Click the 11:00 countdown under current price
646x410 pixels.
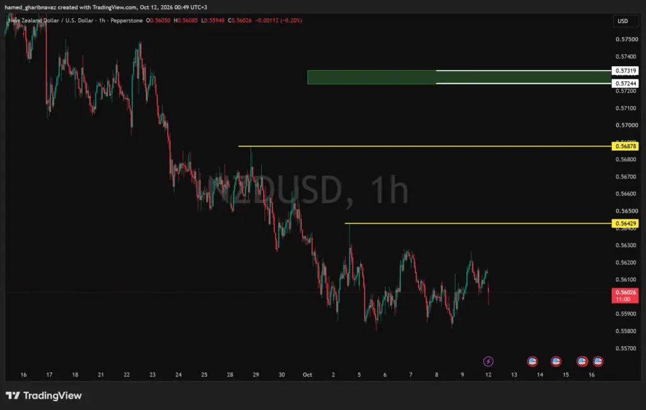point(623,299)
